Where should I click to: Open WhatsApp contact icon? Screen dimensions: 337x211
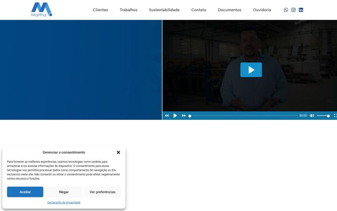(x=286, y=10)
